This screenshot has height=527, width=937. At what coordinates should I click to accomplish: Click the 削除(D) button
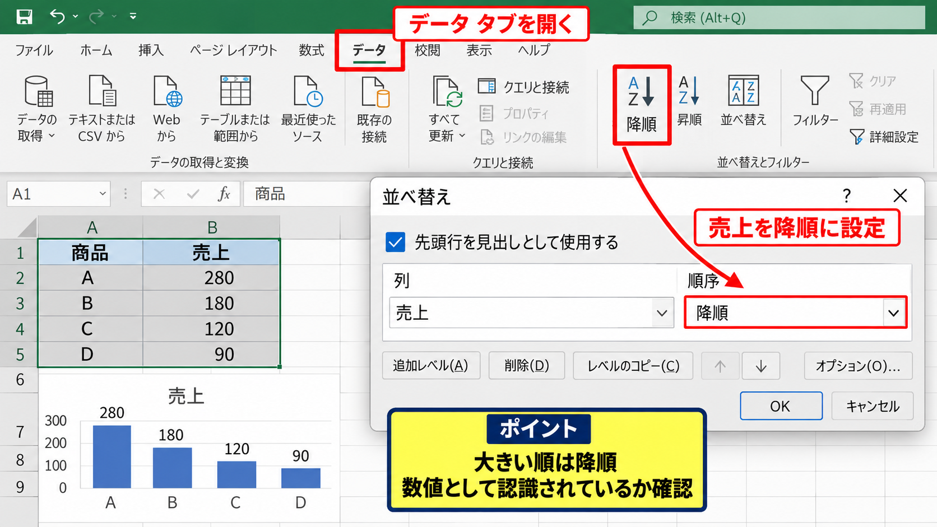pyautogui.click(x=526, y=366)
